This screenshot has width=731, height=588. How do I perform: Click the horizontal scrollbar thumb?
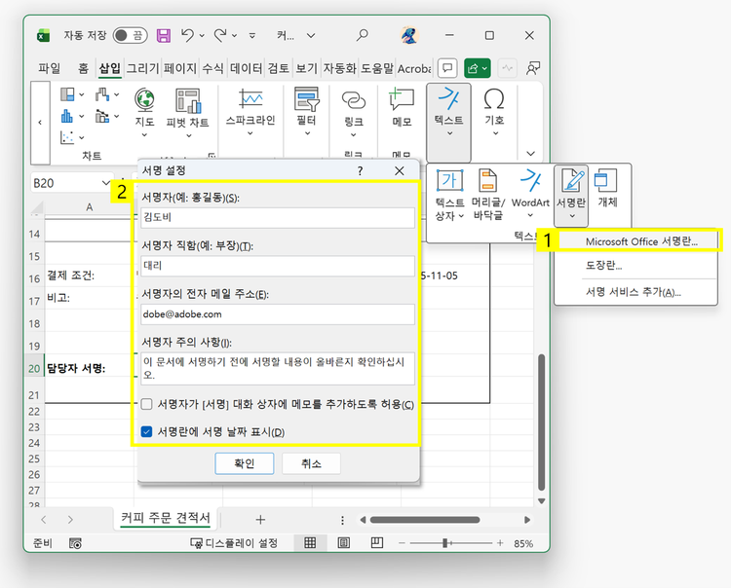point(425,520)
